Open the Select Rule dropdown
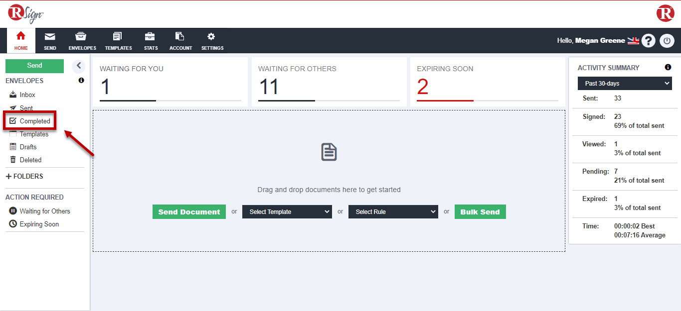Image resolution: width=681 pixels, height=311 pixels. pyautogui.click(x=393, y=212)
